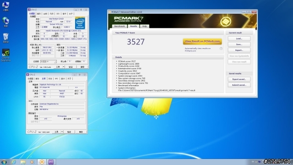Click the Gigabyte Technology manufacturer field
This screenshot has height=165, width=293.
(x=62, y=84)
